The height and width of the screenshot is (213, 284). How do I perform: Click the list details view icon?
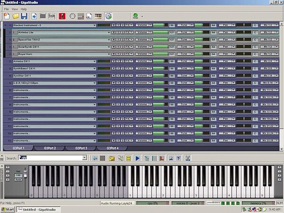pos(154,159)
